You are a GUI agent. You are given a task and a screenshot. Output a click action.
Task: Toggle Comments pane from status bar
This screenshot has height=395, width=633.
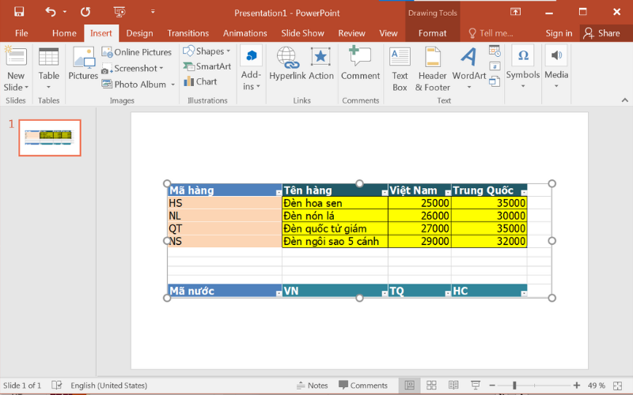(x=362, y=386)
